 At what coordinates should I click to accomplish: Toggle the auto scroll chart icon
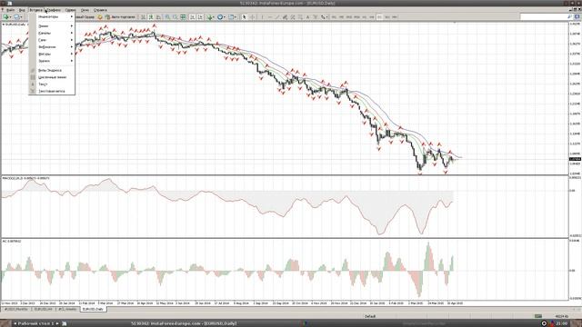point(192,16)
